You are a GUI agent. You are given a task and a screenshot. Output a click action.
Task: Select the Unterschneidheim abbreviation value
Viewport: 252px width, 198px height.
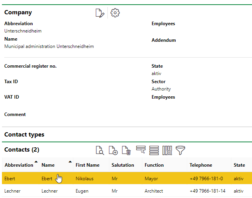(23, 31)
